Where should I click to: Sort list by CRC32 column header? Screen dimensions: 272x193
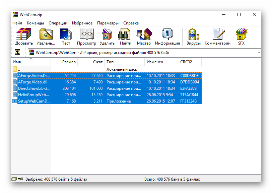point(186,62)
